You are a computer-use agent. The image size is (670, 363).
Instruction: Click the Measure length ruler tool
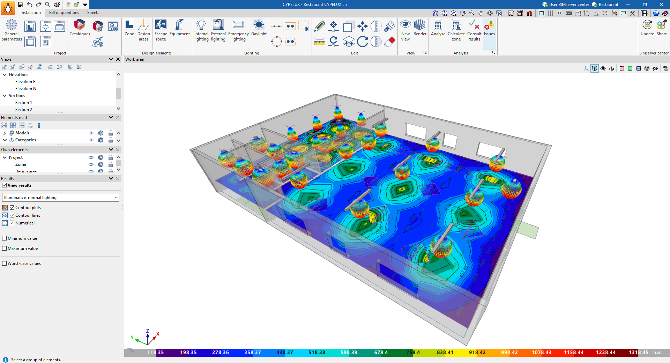(x=319, y=41)
